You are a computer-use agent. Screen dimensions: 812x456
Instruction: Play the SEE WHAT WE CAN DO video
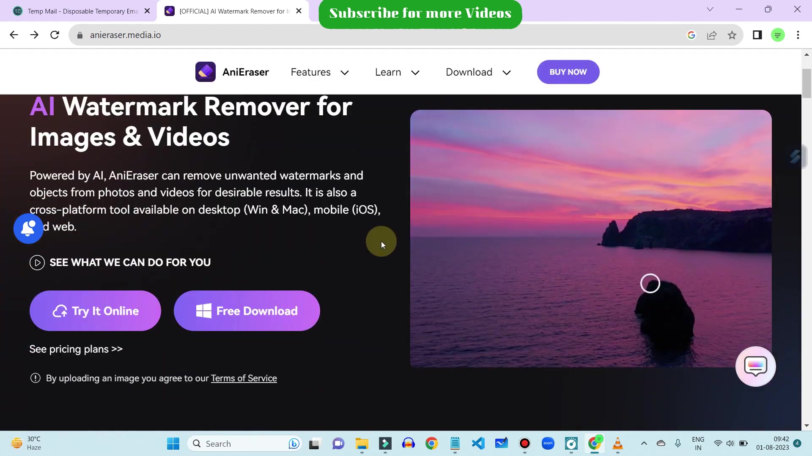pos(37,262)
